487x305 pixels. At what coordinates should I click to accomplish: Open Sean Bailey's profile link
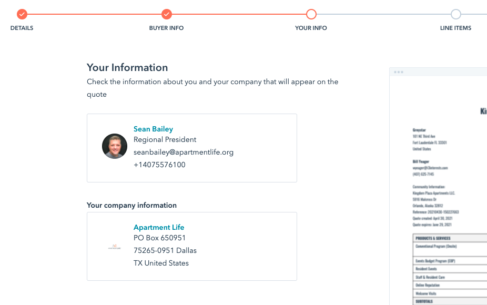point(153,129)
